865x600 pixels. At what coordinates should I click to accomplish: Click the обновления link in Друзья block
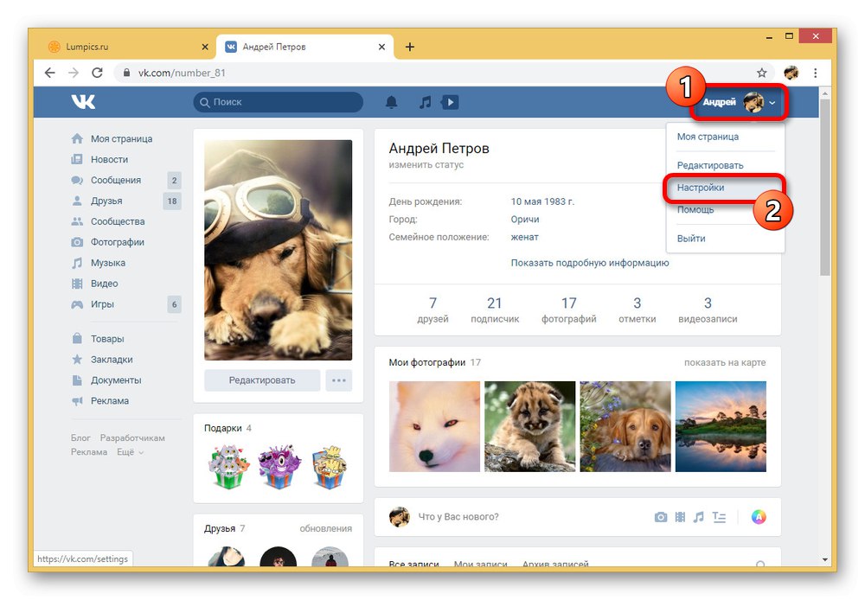click(x=325, y=528)
